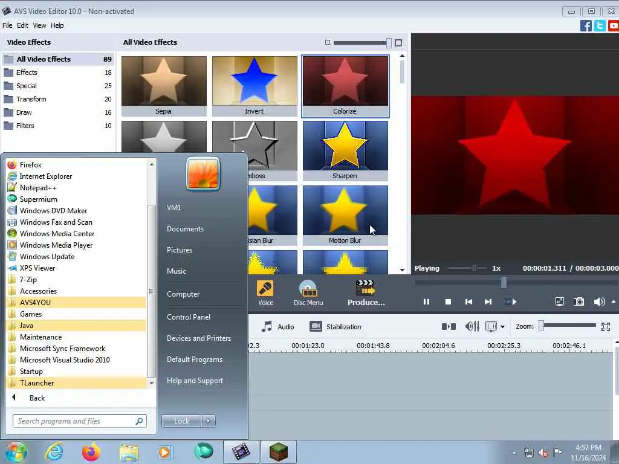
Task: Select the Sharpen video effect
Action: click(345, 150)
